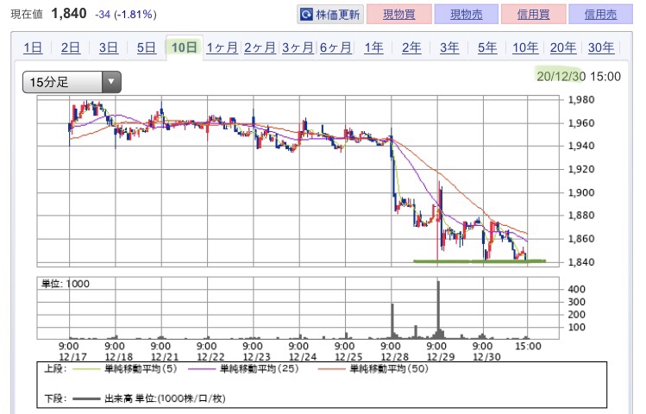Screen dimensions: 646x414
Task: Switch chart to 5日 period
Action: [147, 47]
